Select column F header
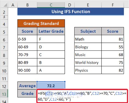The width and height of the screenshot is (129, 103). [113, 5]
